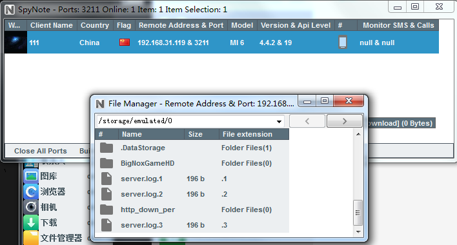The height and width of the screenshot is (245, 457).
Task: Sort by File extension column header
Action: pyautogui.click(x=254, y=134)
